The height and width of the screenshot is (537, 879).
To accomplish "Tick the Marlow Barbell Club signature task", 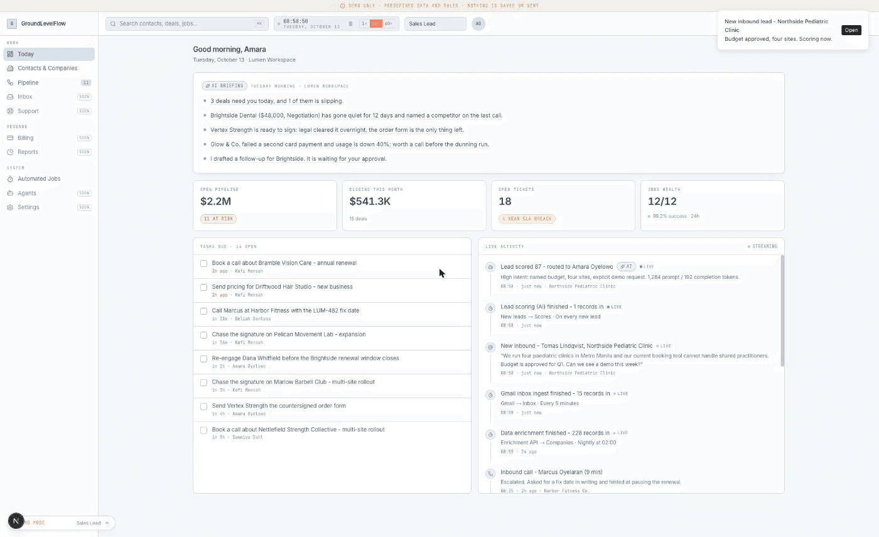I will tap(203, 382).
